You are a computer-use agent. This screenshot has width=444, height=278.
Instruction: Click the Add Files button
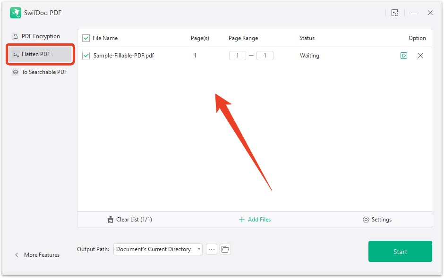click(255, 220)
